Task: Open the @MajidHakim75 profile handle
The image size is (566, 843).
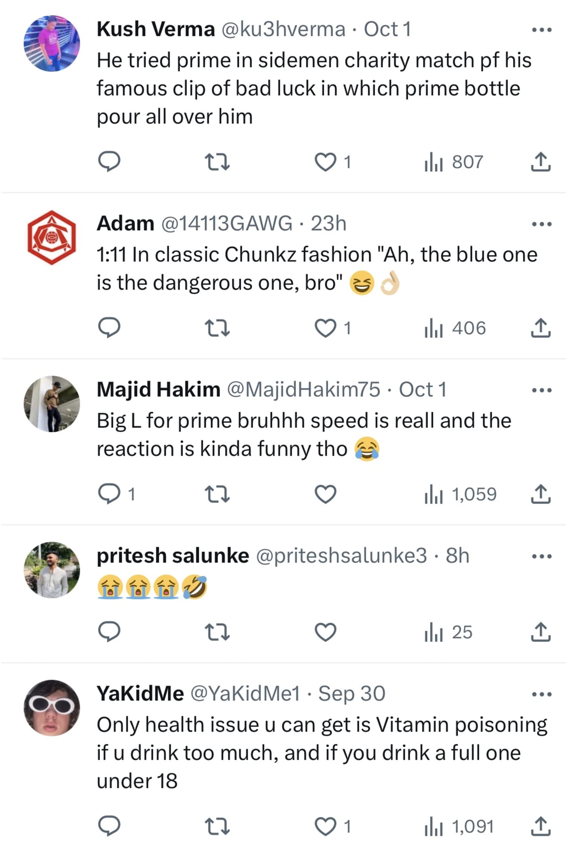Action: point(303,390)
